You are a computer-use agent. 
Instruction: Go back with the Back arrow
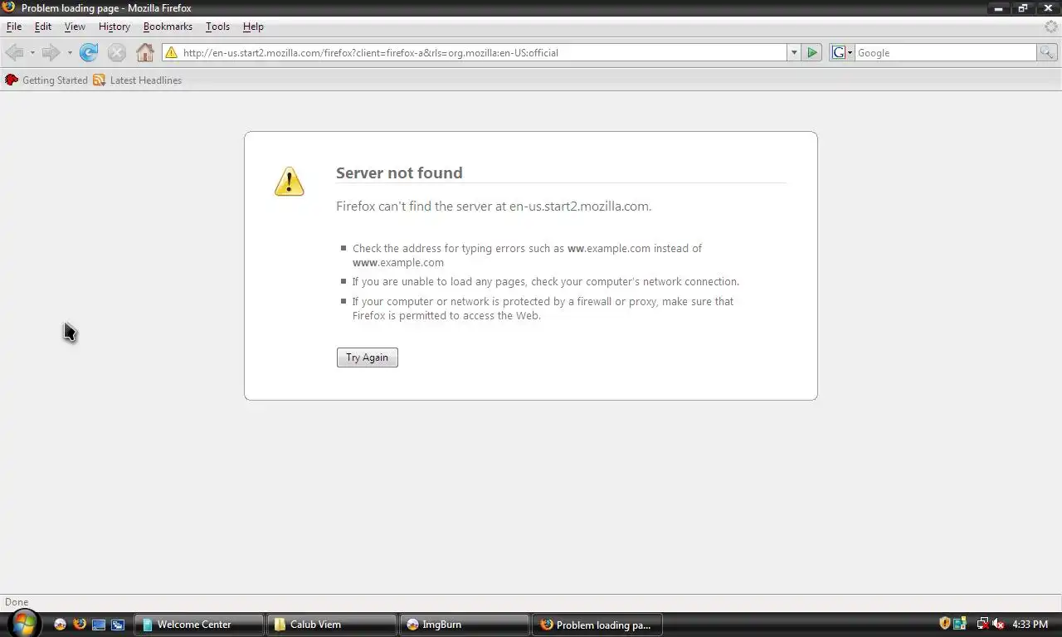point(14,53)
